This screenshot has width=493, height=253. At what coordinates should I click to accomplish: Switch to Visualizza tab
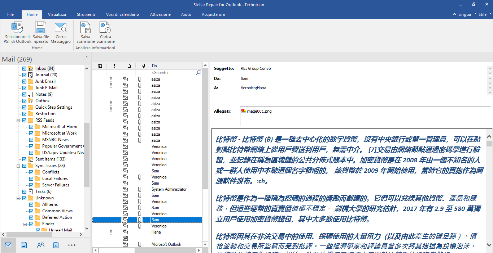point(57,14)
